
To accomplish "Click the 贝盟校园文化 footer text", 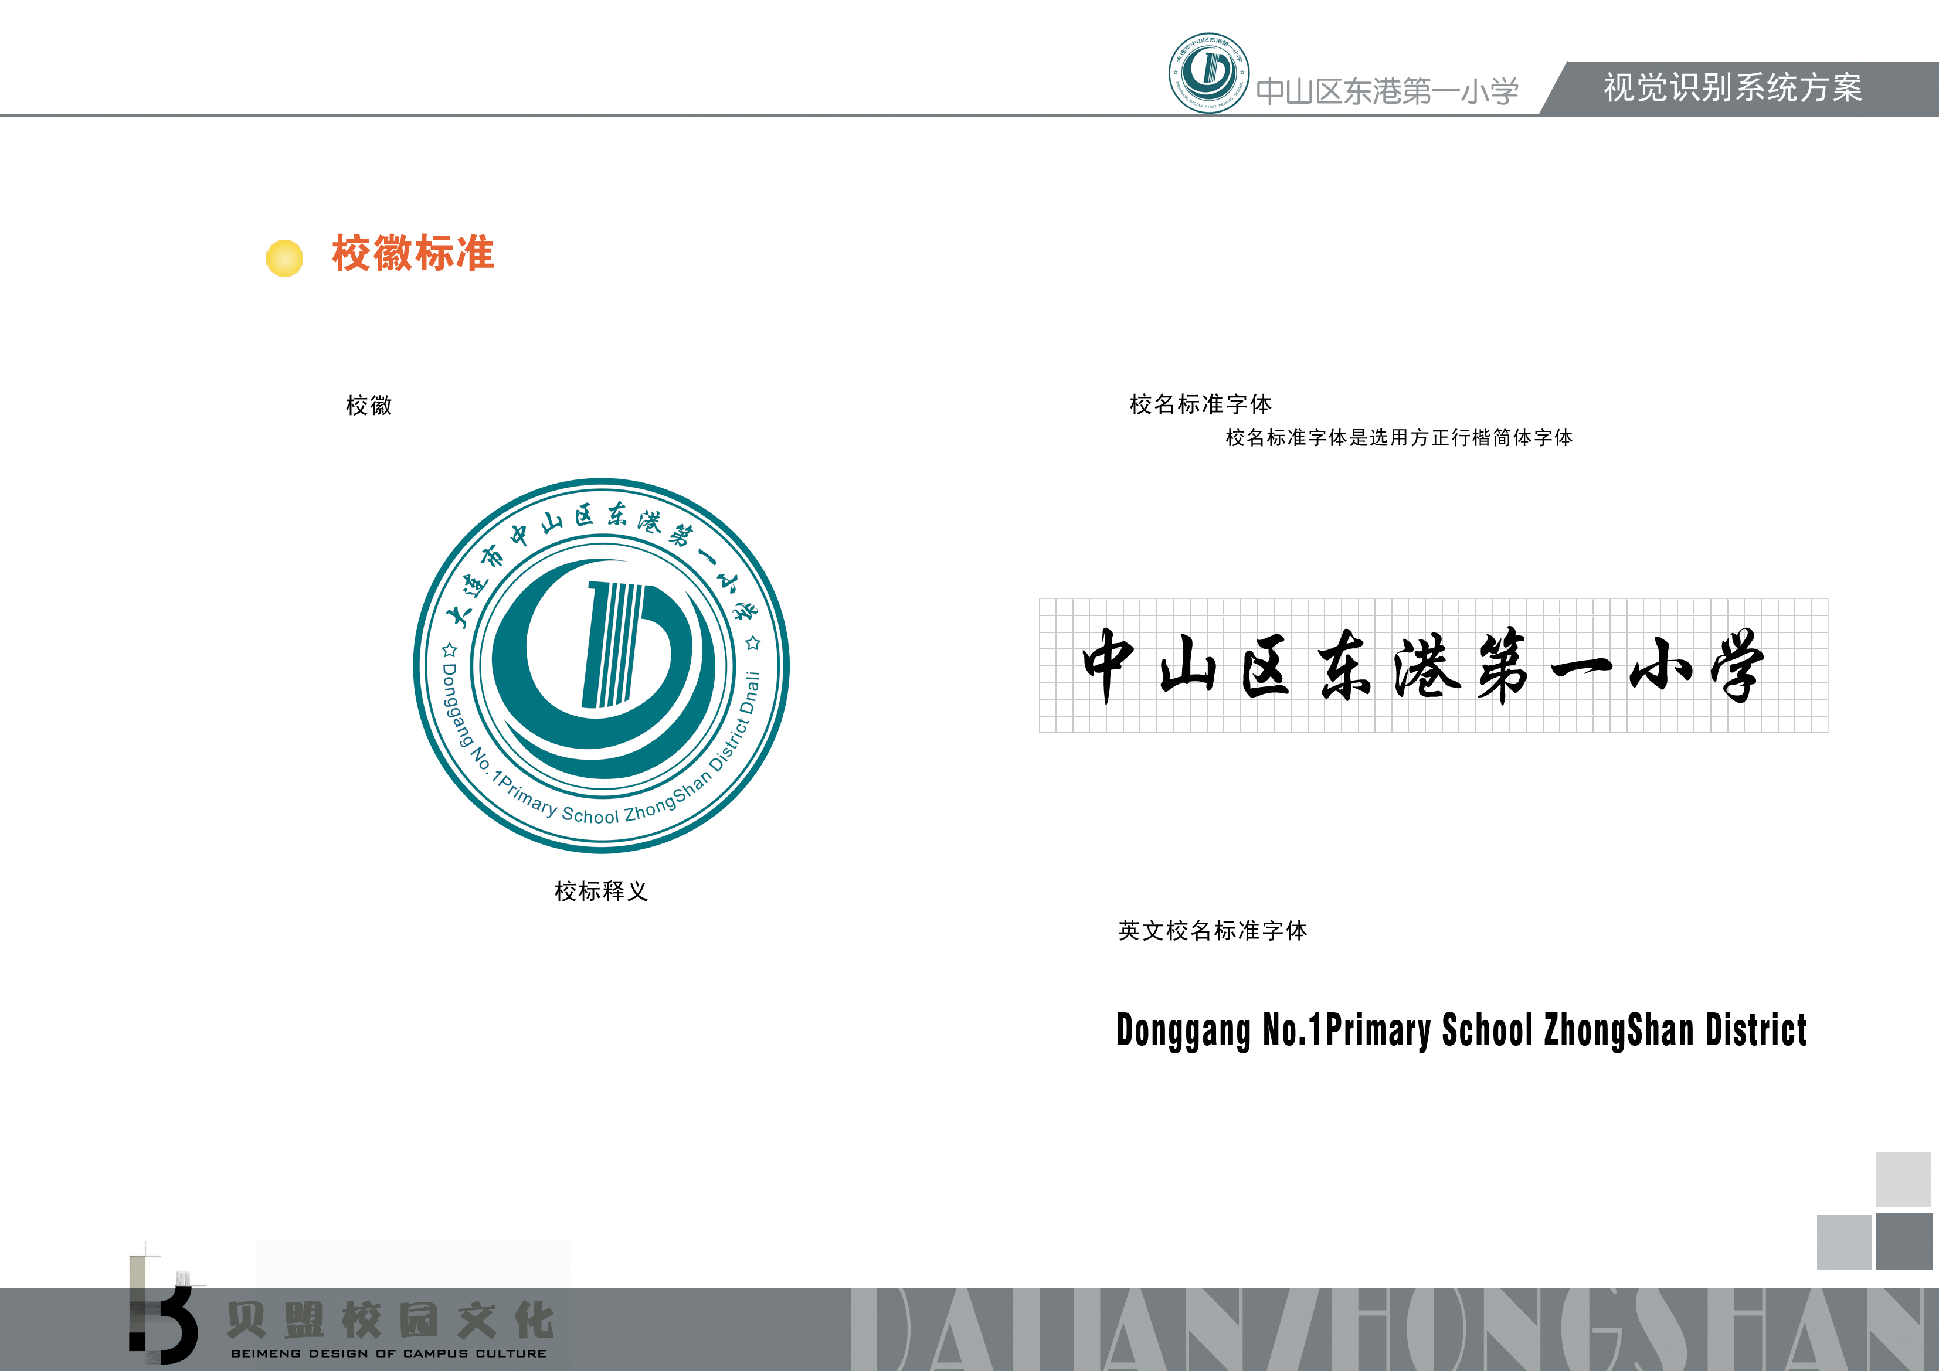I will (x=390, y=1321).
